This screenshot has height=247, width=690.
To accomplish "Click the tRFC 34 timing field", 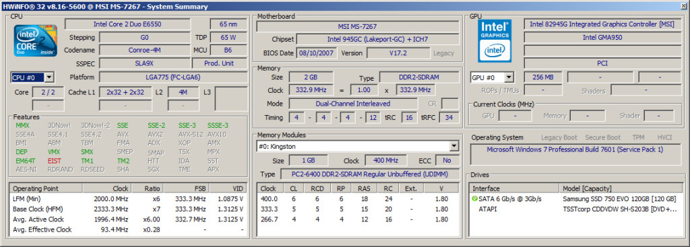I will click(x=449, y=118).
